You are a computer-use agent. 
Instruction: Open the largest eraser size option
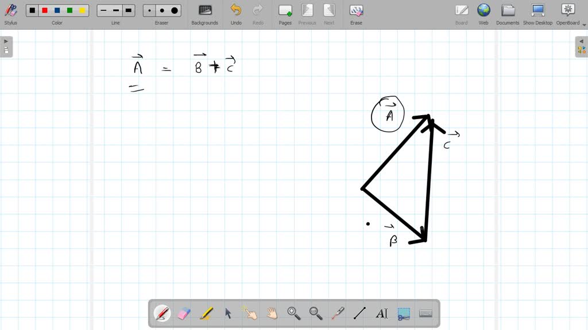(174, 10)
